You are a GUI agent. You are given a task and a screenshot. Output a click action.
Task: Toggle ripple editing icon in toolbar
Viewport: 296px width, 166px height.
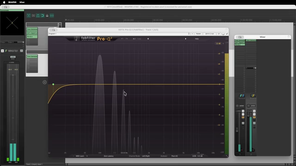(x=38, y=15)
